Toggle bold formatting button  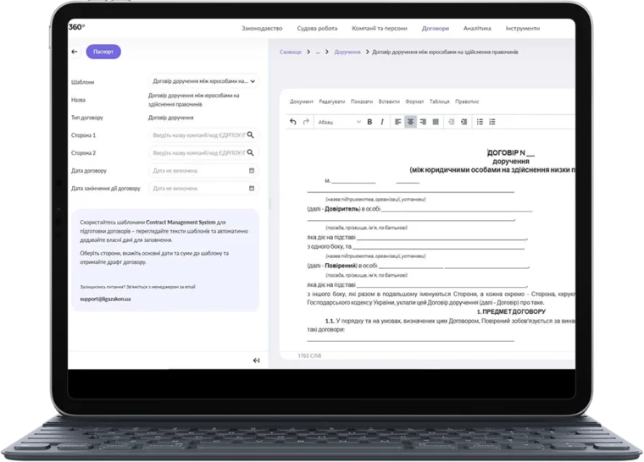[369, 122]
